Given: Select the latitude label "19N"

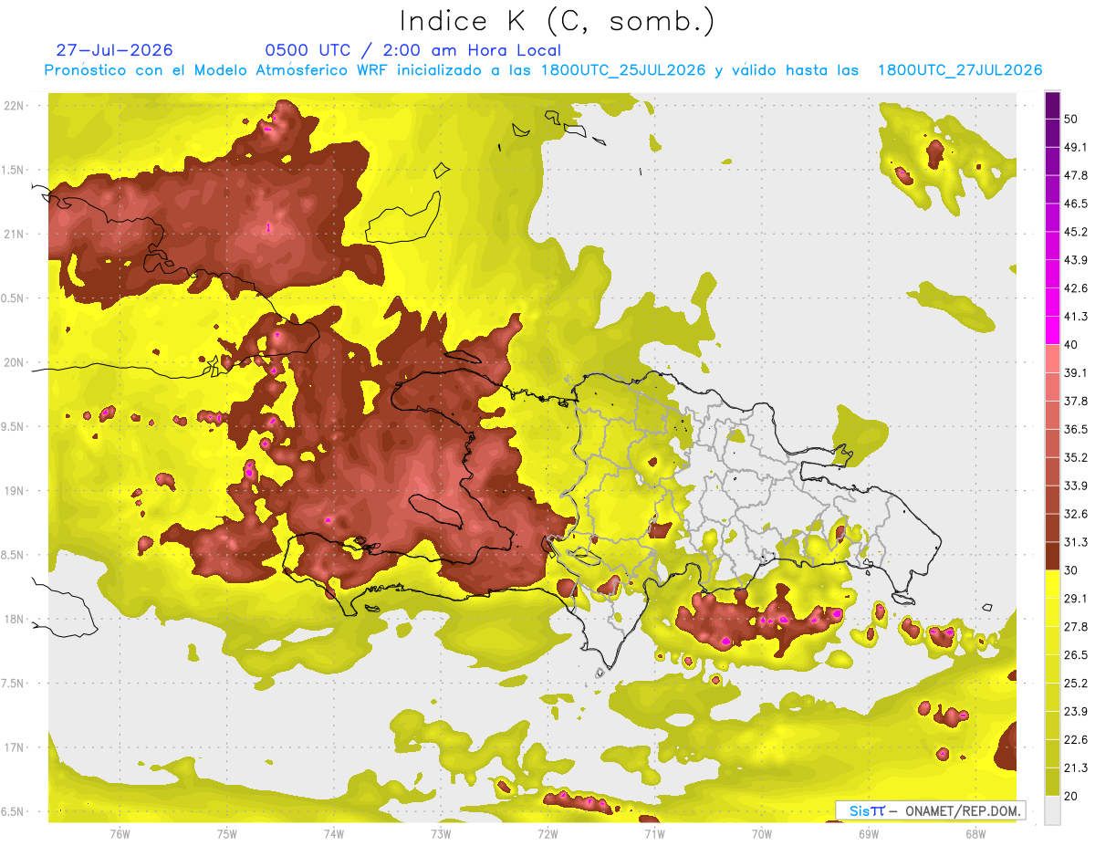Looking at the screenshot, I should click(14, 490).
